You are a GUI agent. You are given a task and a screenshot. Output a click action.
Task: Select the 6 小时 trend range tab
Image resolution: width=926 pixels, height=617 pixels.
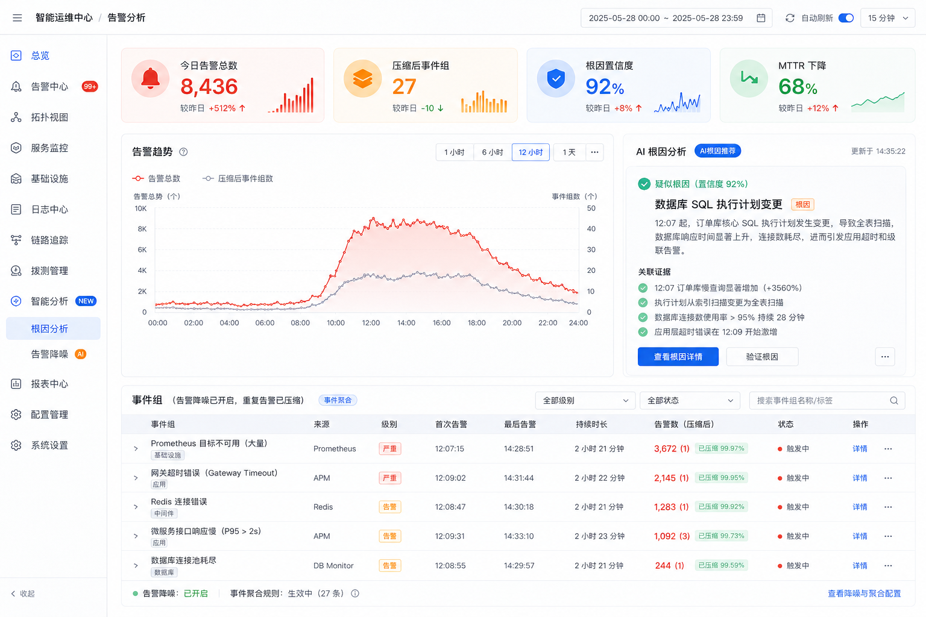pyautogui.click(x=493, y=152)
